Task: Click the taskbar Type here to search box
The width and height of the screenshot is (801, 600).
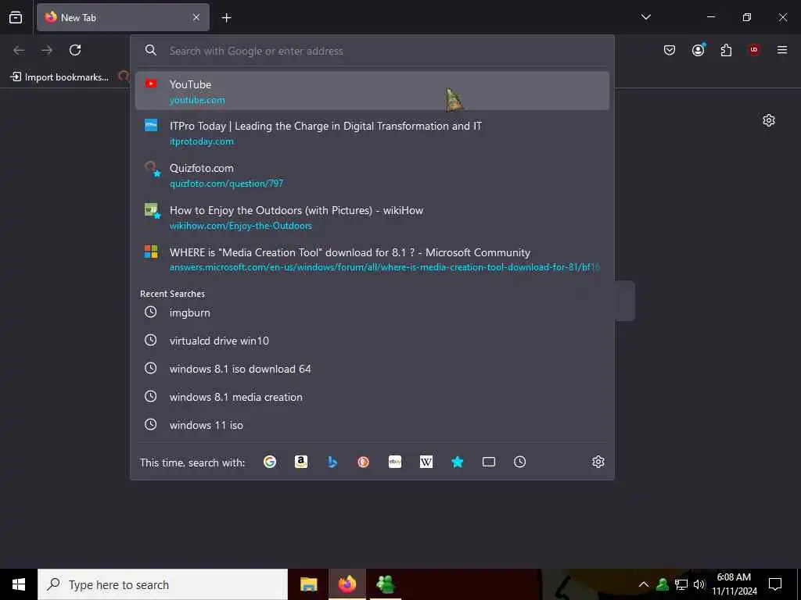Action: click(x=163, y=584)
